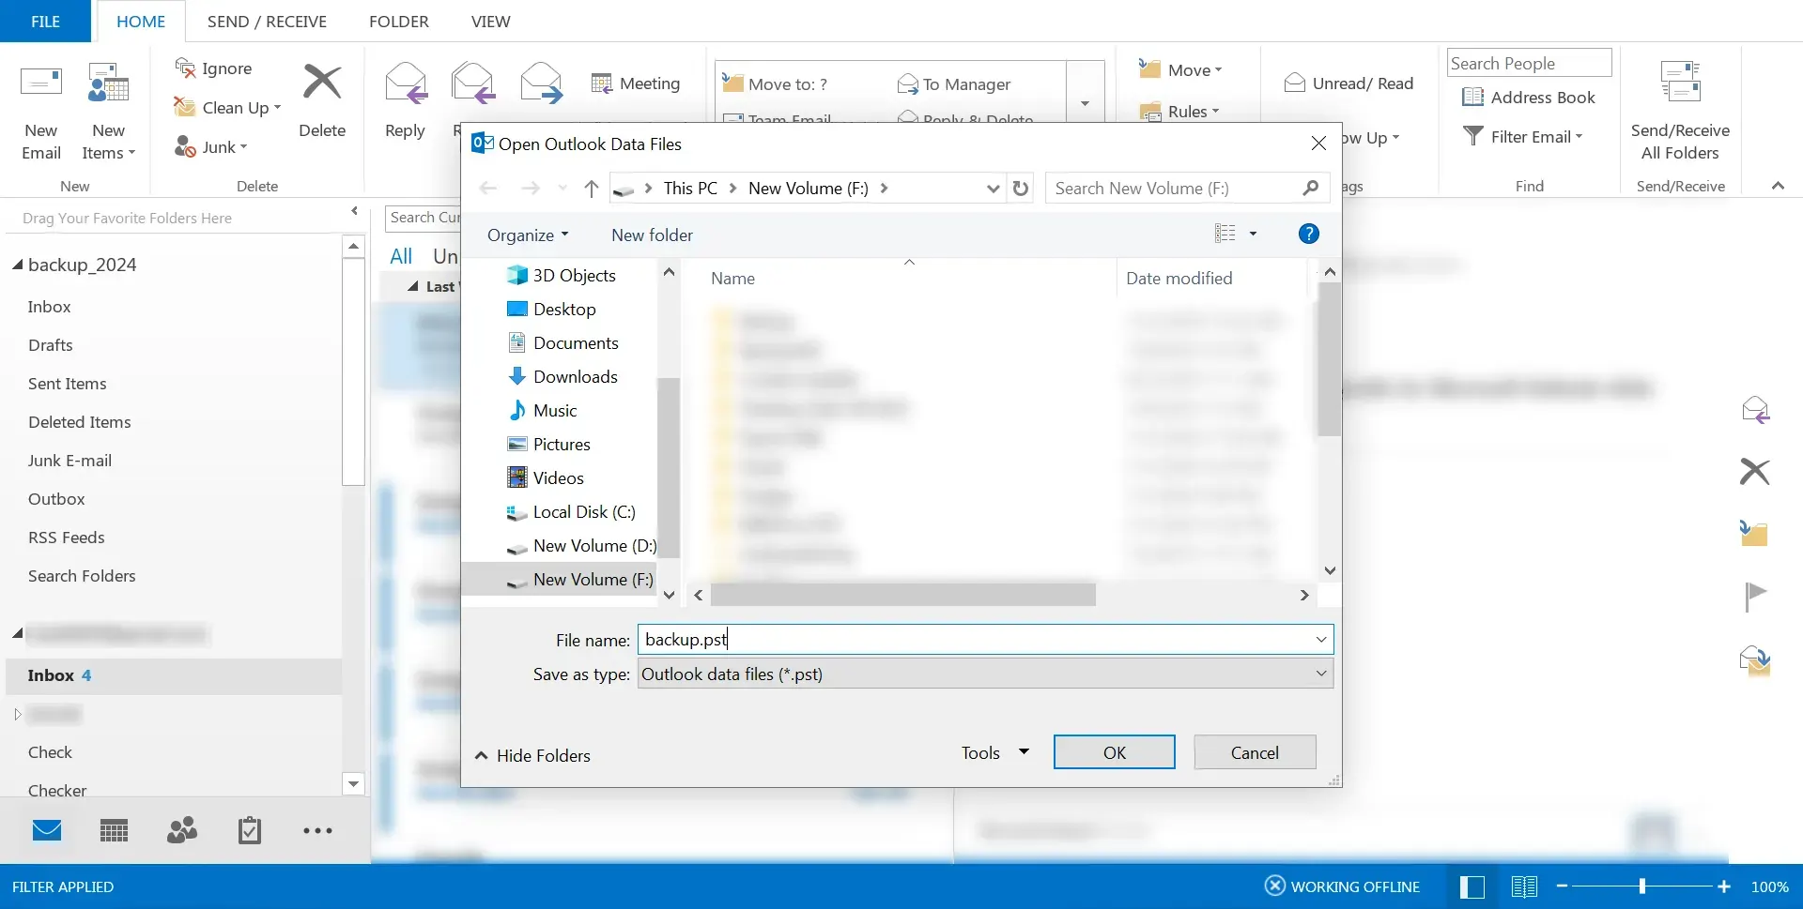Screen dimensions: 1803x909
Task: Open the change view options dropdown
Action: tap(1253, 234)
